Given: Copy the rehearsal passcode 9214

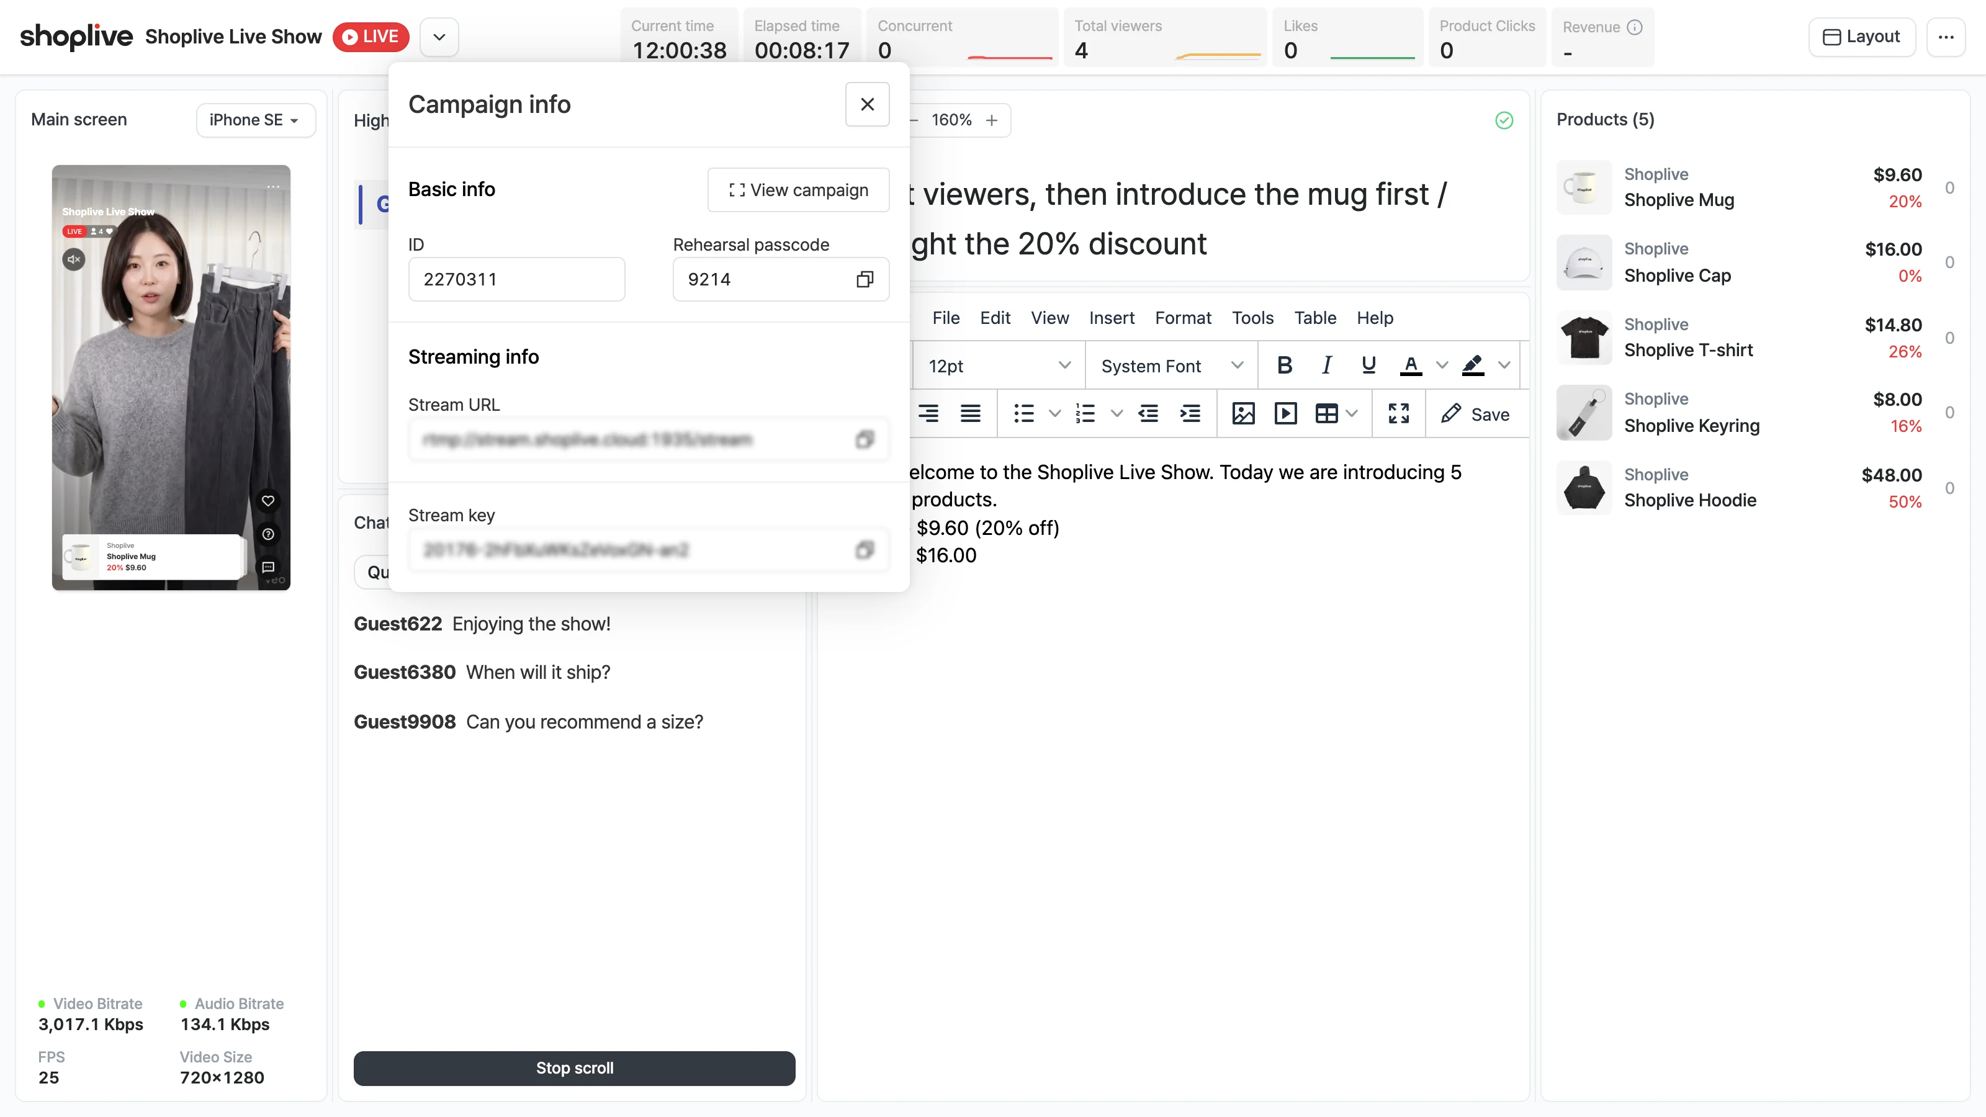Looking at the screenshot, I should click(865, 279).
